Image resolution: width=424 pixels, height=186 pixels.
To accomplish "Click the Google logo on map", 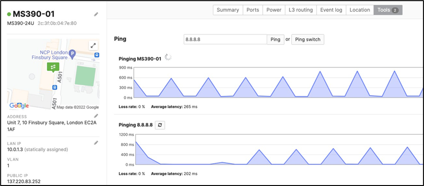I will click(x=19, y=105).
